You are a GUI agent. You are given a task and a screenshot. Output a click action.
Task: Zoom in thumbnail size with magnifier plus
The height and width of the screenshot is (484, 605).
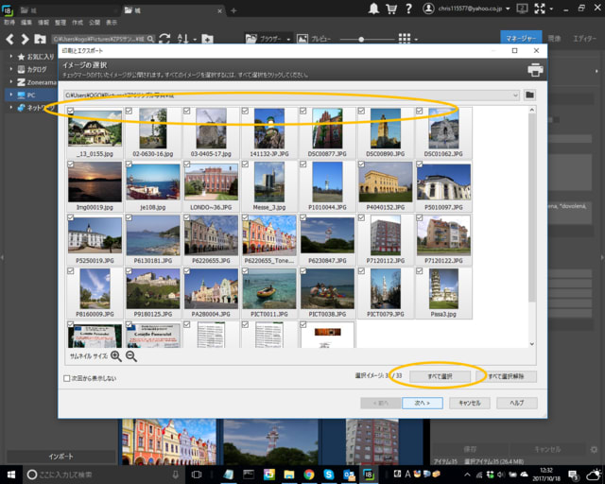tap(115, 356)
